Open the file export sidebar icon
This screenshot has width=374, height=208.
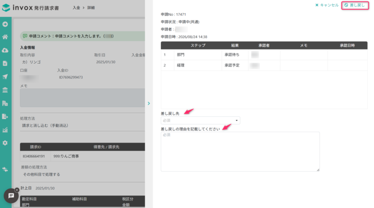pos(5,116)
